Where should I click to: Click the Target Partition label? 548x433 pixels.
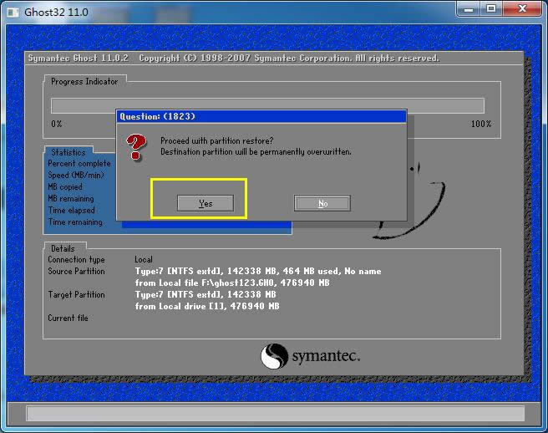[76, 295]
